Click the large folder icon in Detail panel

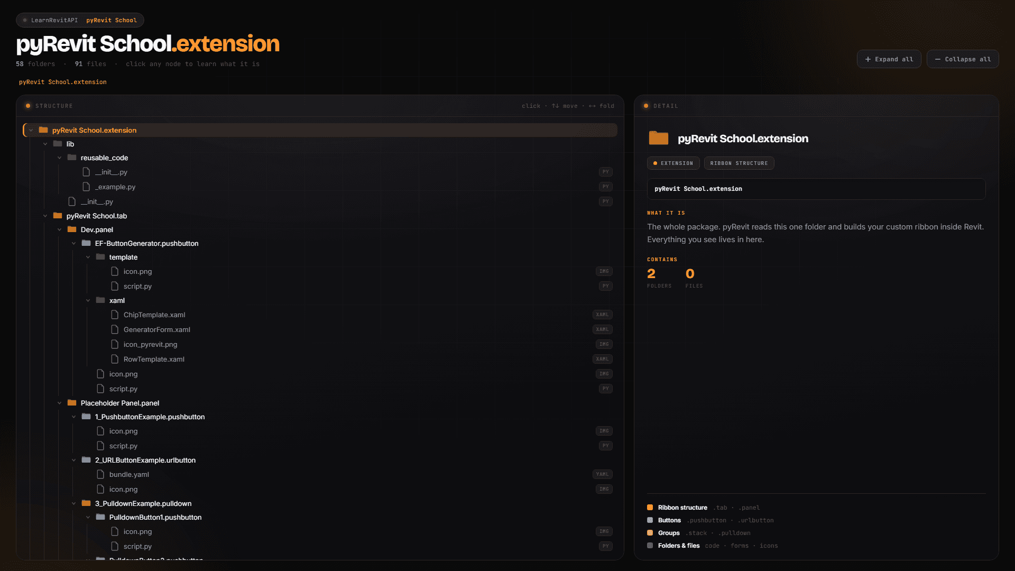[659, 138]
